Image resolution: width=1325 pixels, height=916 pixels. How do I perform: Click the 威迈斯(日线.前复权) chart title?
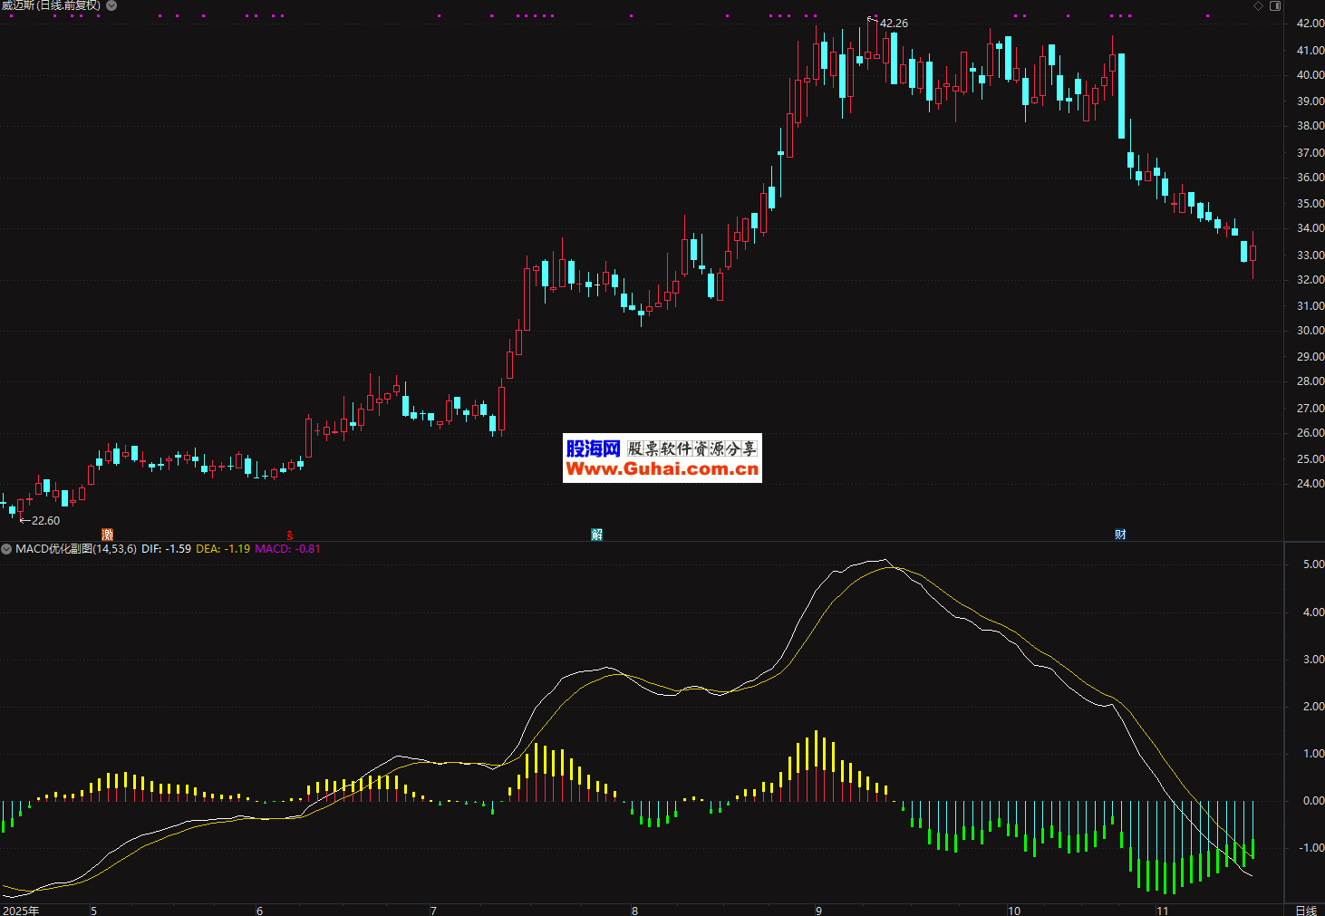pyautogui.click(x=51, y=5)
